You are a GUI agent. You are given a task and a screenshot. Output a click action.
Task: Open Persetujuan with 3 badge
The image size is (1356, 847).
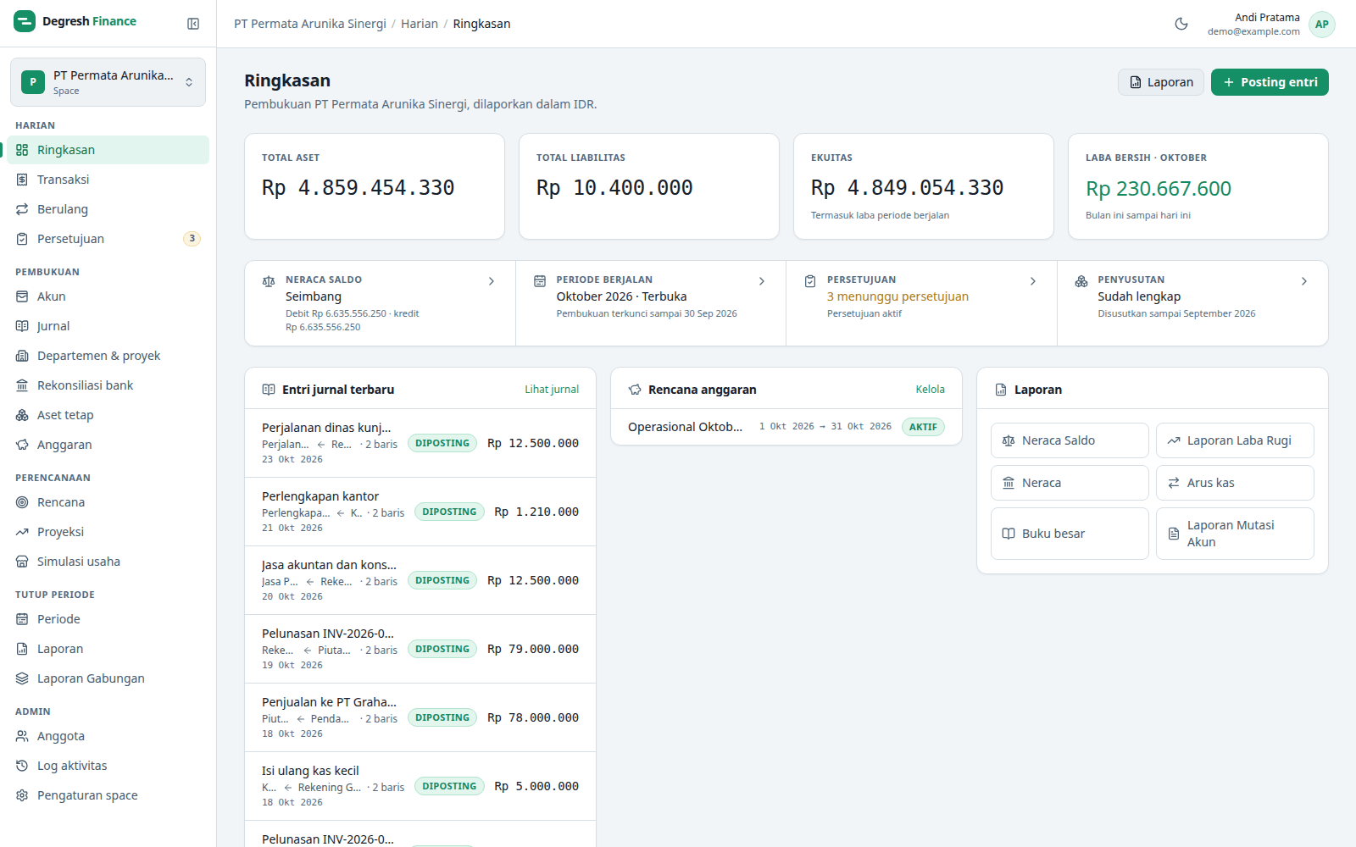pos(108,239)
